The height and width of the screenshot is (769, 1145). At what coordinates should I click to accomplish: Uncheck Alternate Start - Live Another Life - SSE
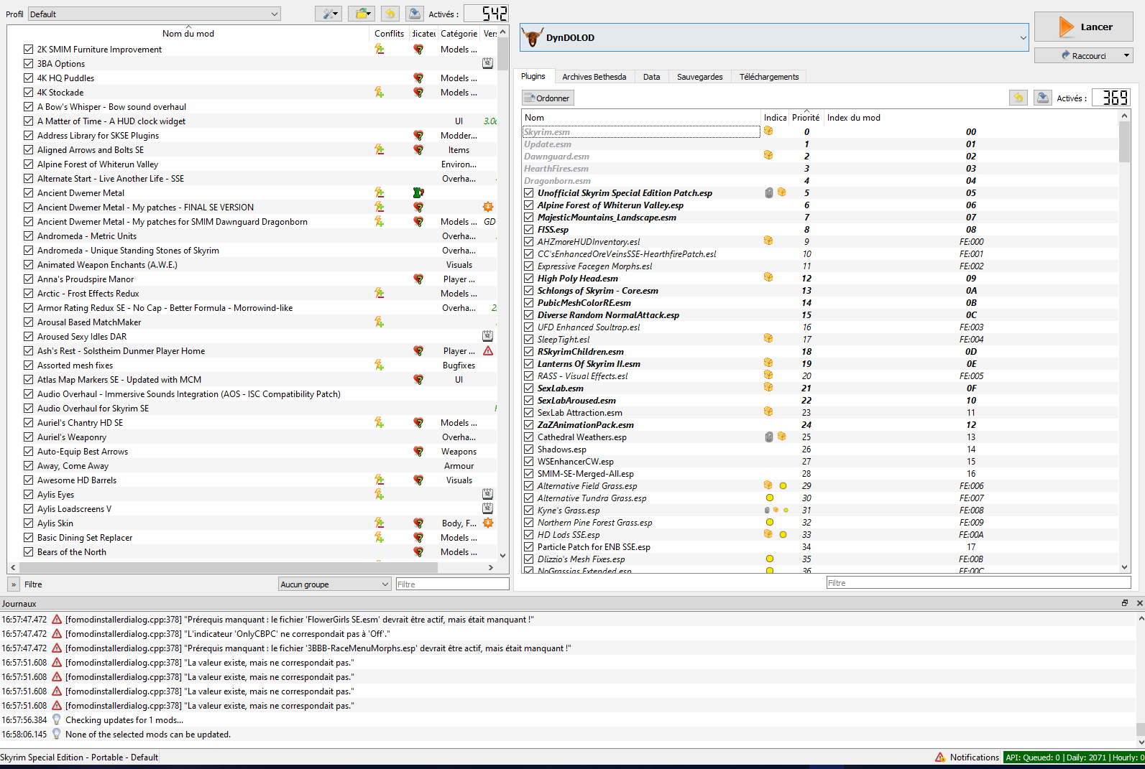29,178
